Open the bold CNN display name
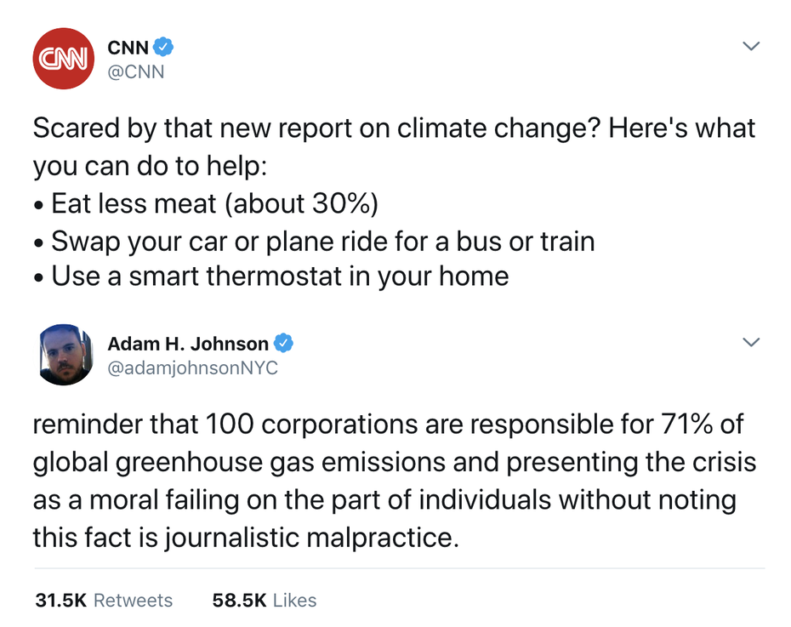 [128, 48]
